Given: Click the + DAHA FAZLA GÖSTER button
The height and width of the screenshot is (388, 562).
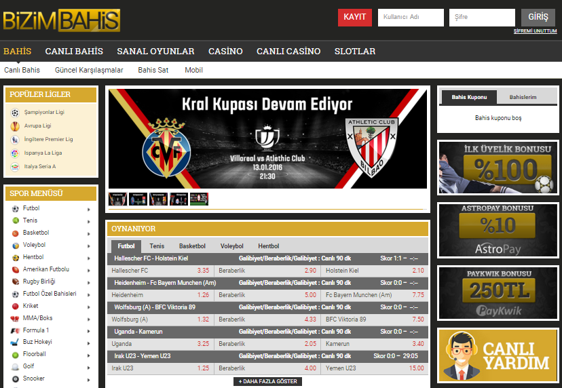Looking at the screenshot, I should (267, 381).
